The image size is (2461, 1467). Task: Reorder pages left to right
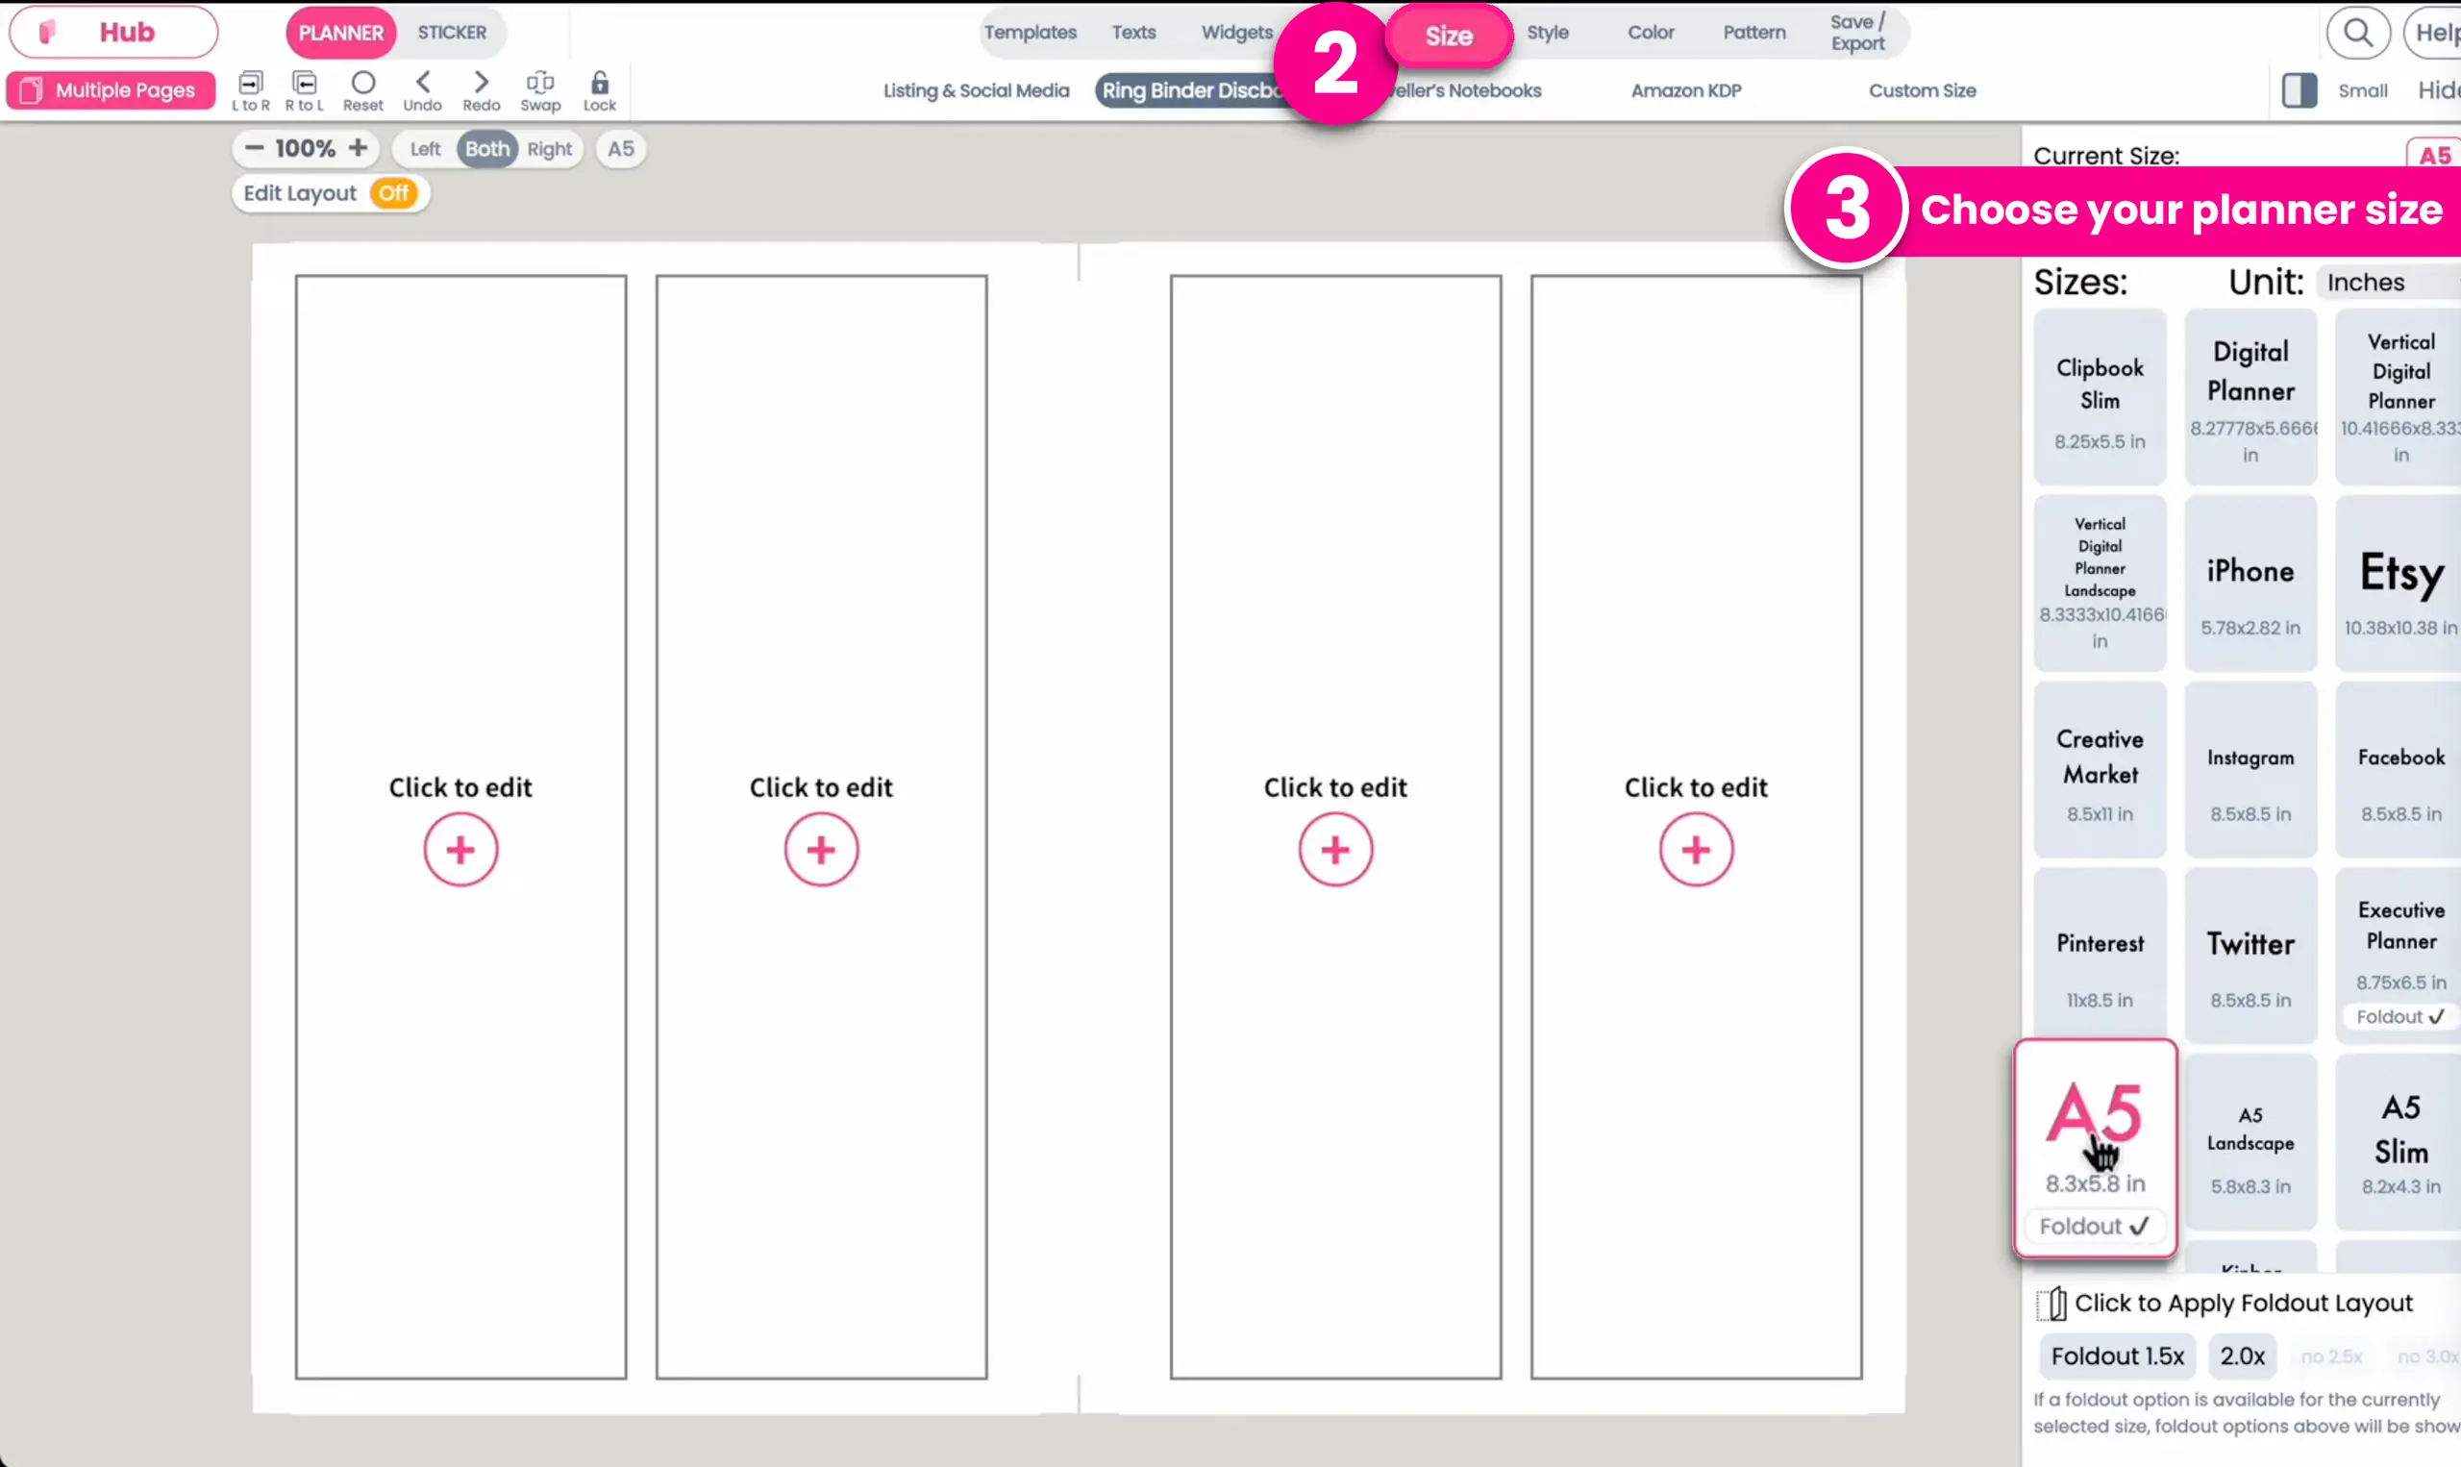point(251,89)
